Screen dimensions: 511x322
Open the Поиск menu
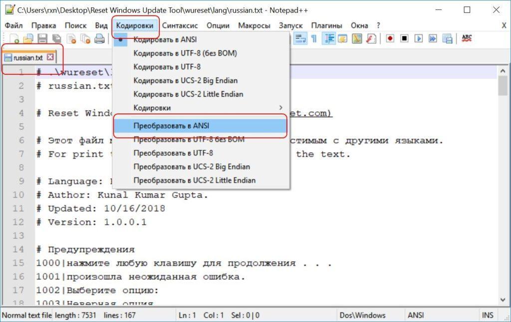pos(76,25)
